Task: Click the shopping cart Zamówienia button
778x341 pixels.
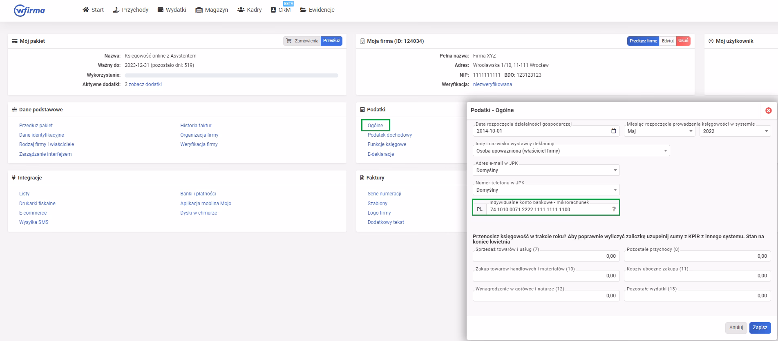Action: click(x=302, y=41)
